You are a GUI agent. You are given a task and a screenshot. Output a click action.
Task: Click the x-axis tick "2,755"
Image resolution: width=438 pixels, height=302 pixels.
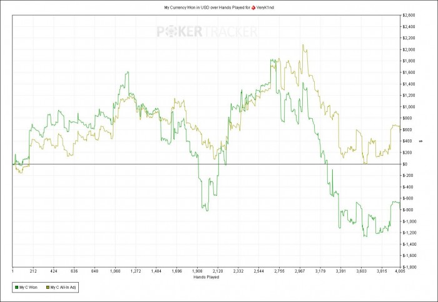tap(279, 271)
